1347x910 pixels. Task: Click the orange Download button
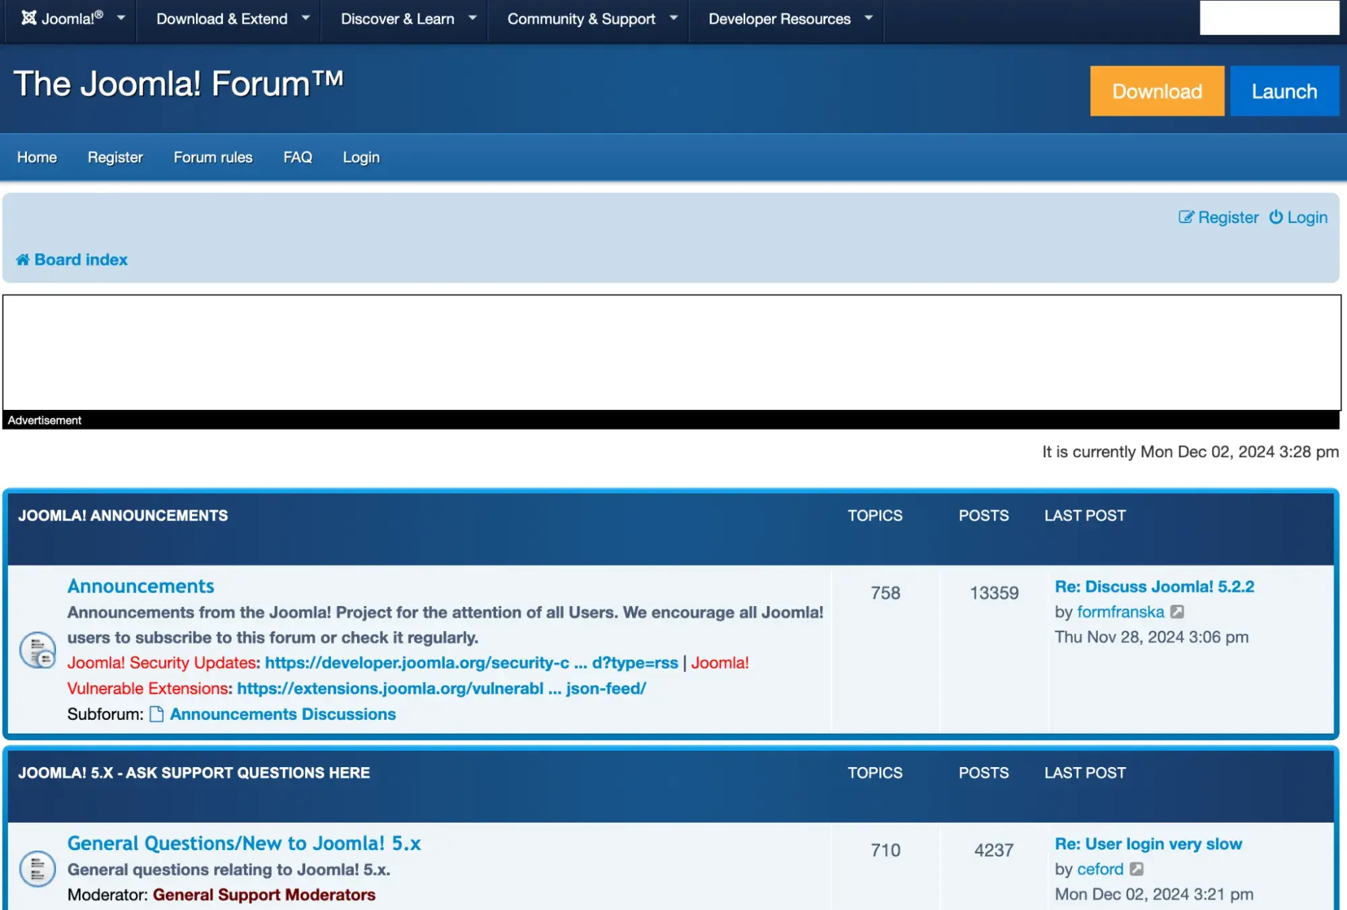pyautogui.click(x=1157, y=91)
